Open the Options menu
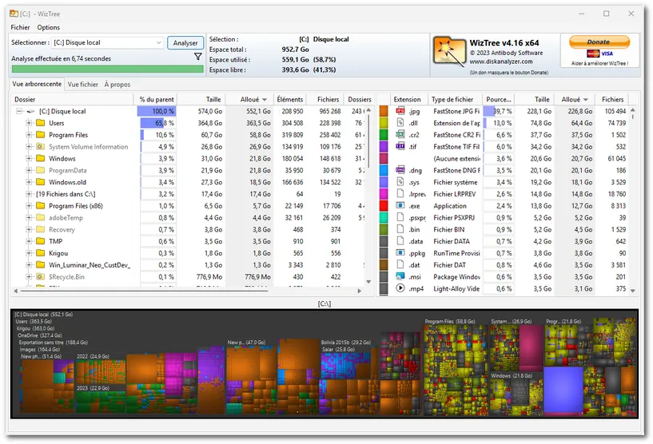 pos(48,27)
